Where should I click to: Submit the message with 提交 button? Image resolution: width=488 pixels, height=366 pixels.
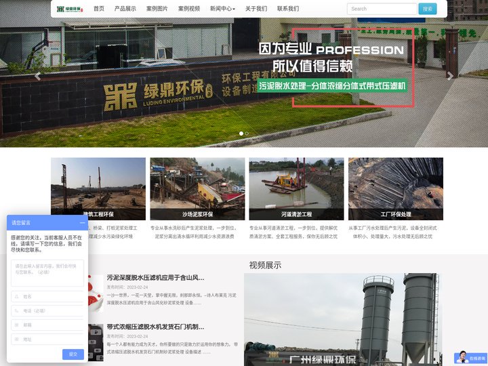(x=73, y=354)
